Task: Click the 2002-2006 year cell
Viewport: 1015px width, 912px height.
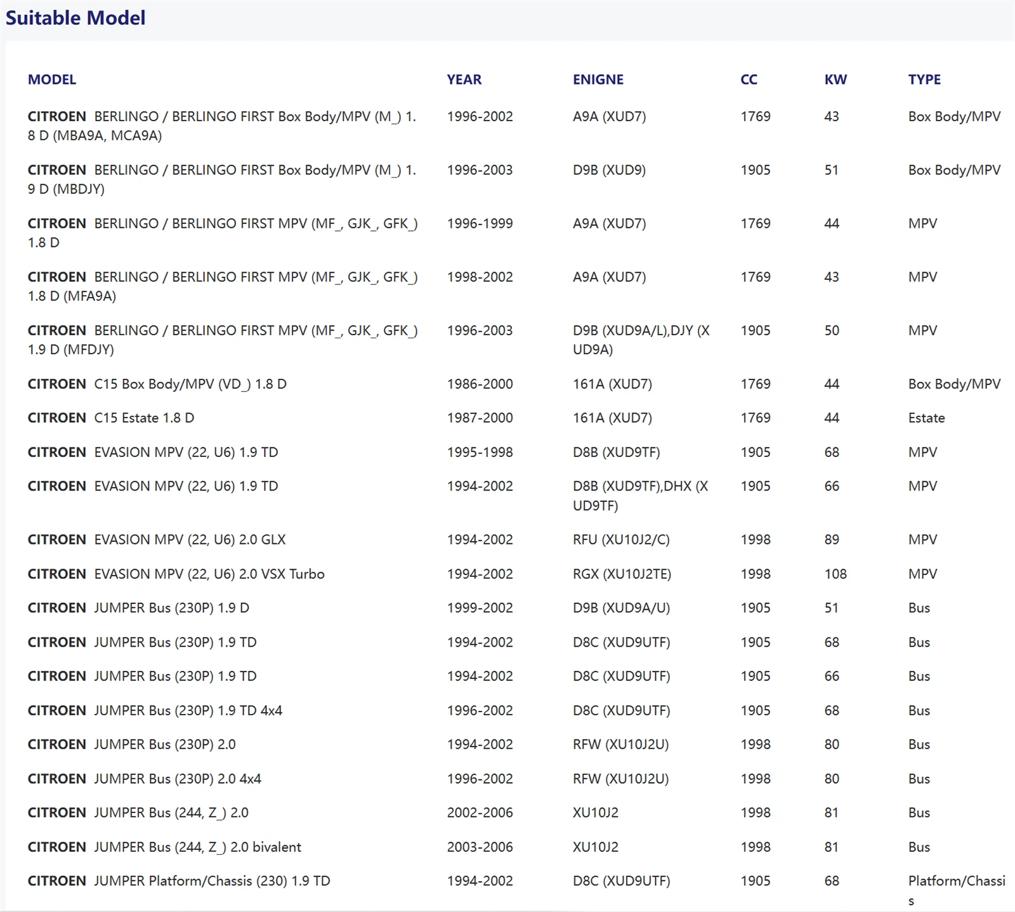Action: [480, 812]
